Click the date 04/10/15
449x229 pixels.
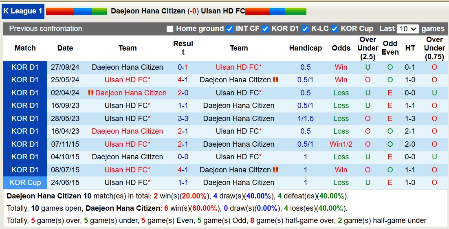point(65,156)
